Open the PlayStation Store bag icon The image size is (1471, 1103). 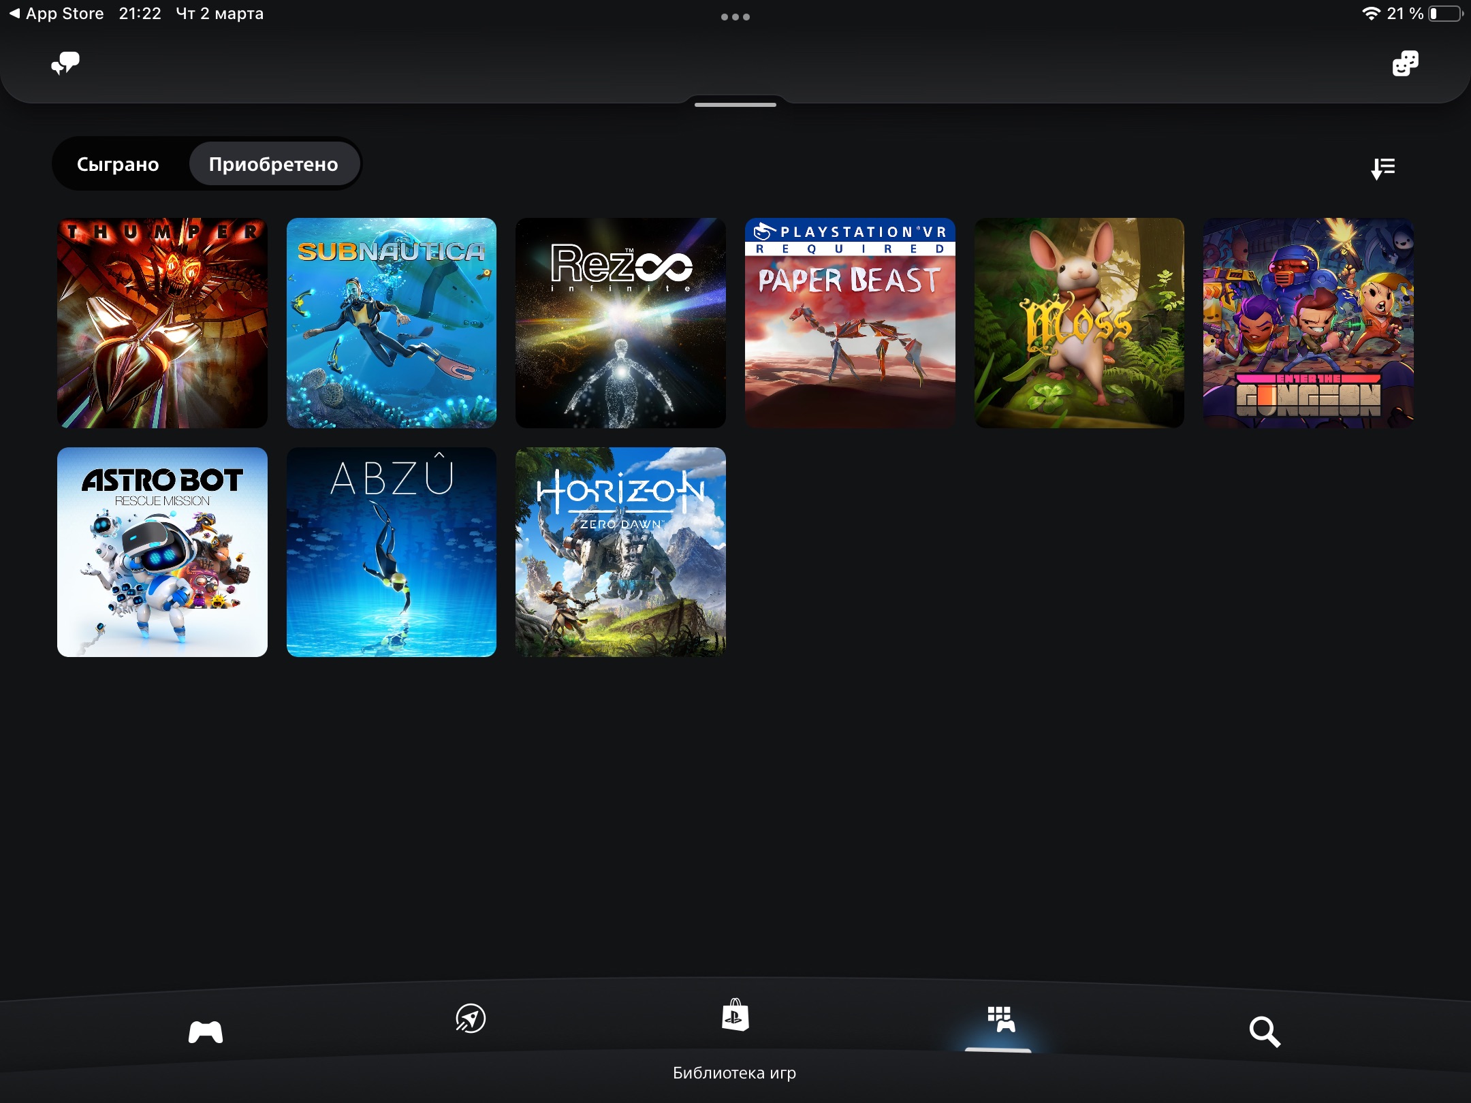pos(735,1014)
